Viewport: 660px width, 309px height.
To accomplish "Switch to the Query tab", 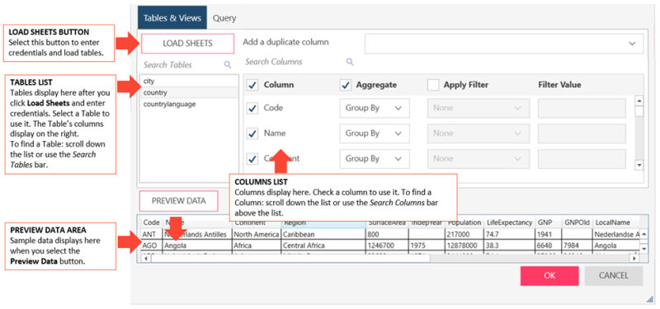I will click(224, 18).
